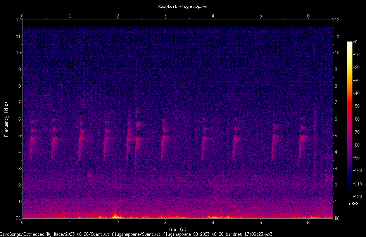Click the '-80' value on the color scale
366x237 pixels.
click(x=356, y=145)
